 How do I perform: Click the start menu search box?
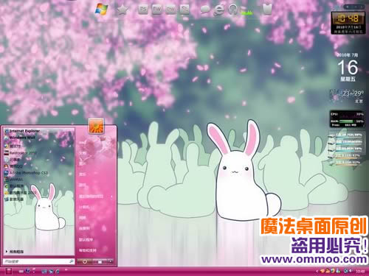pos(38,261)
